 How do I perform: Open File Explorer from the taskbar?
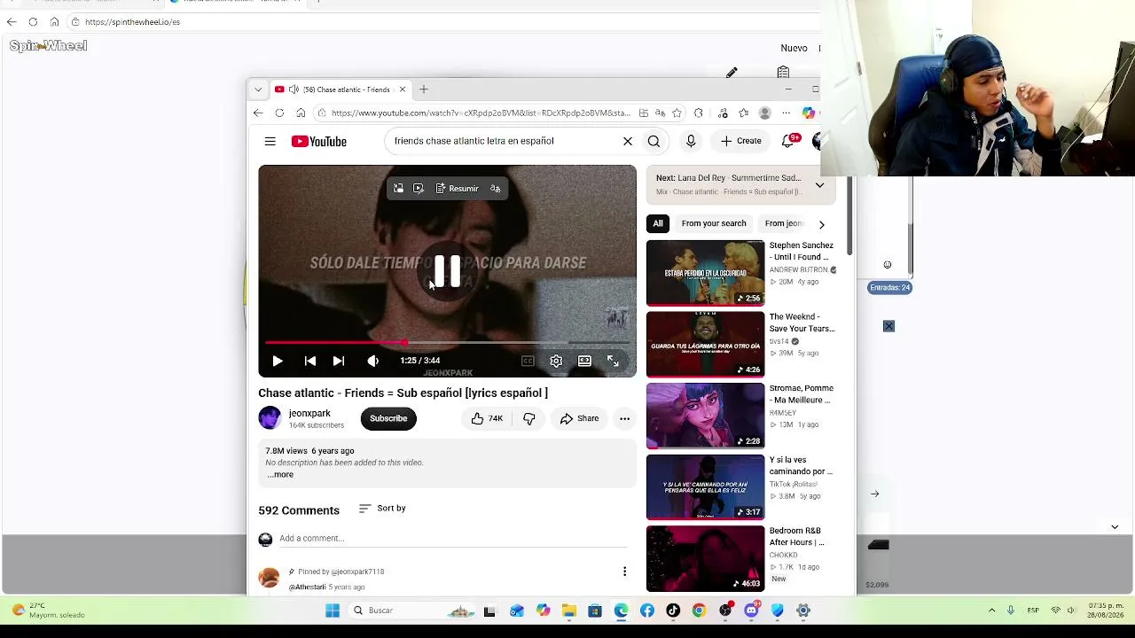click(569, 611)
